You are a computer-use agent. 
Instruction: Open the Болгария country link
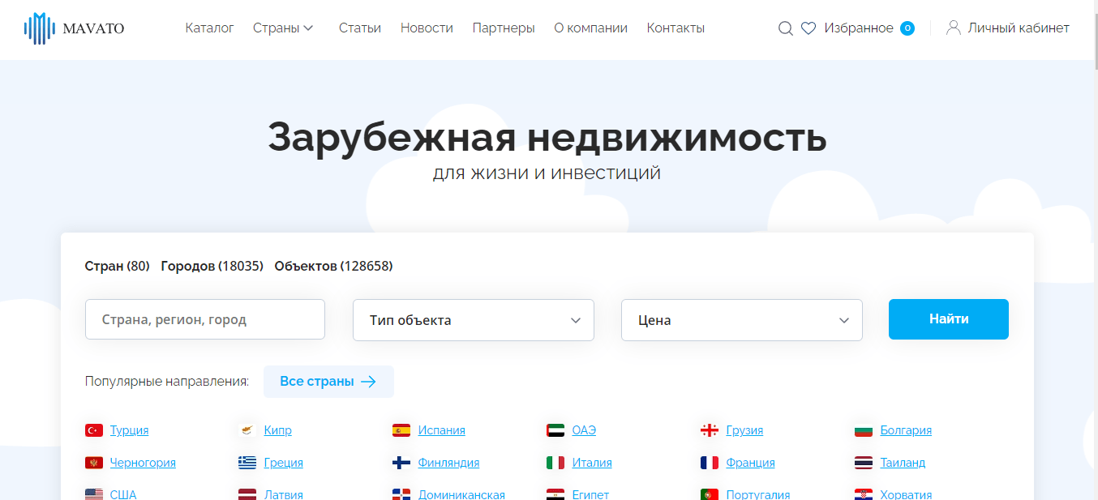pos(906,430)
